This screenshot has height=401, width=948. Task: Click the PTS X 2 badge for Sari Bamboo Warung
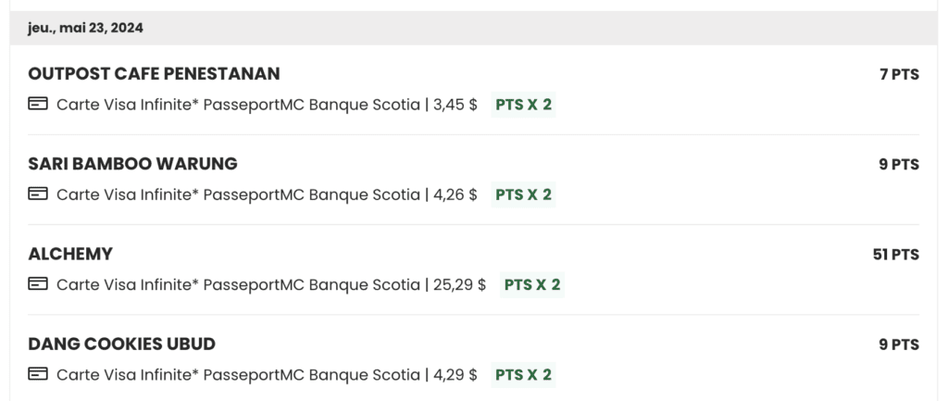coord(523,194)
